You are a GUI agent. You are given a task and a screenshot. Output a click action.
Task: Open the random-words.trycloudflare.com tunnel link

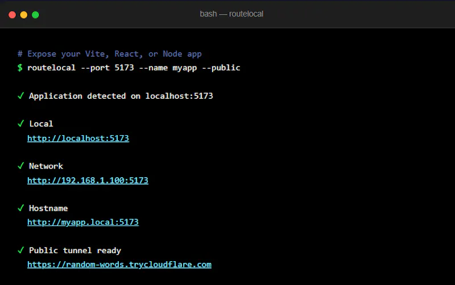click(119, 265)
